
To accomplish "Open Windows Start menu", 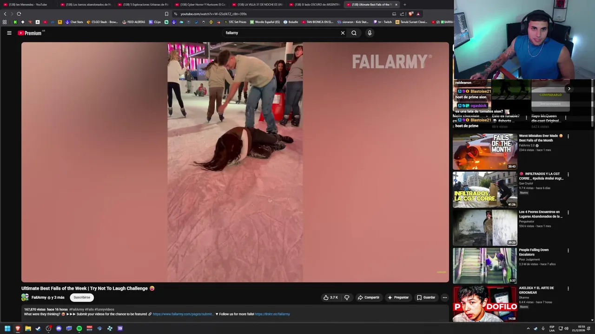I will (x=7, y=328).
